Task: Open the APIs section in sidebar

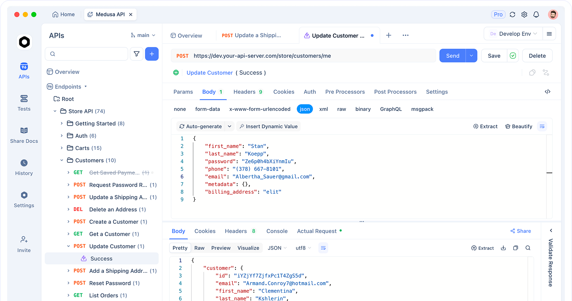Action: click(24, 71)
